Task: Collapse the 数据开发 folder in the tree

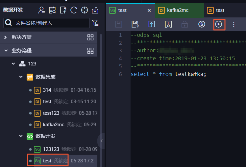Action: coord(21,136)
